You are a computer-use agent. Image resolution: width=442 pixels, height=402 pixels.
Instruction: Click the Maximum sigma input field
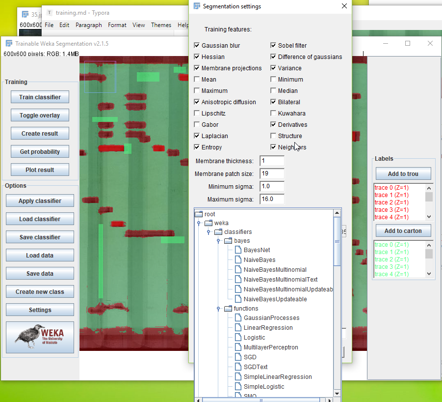[x=272, y=200]
